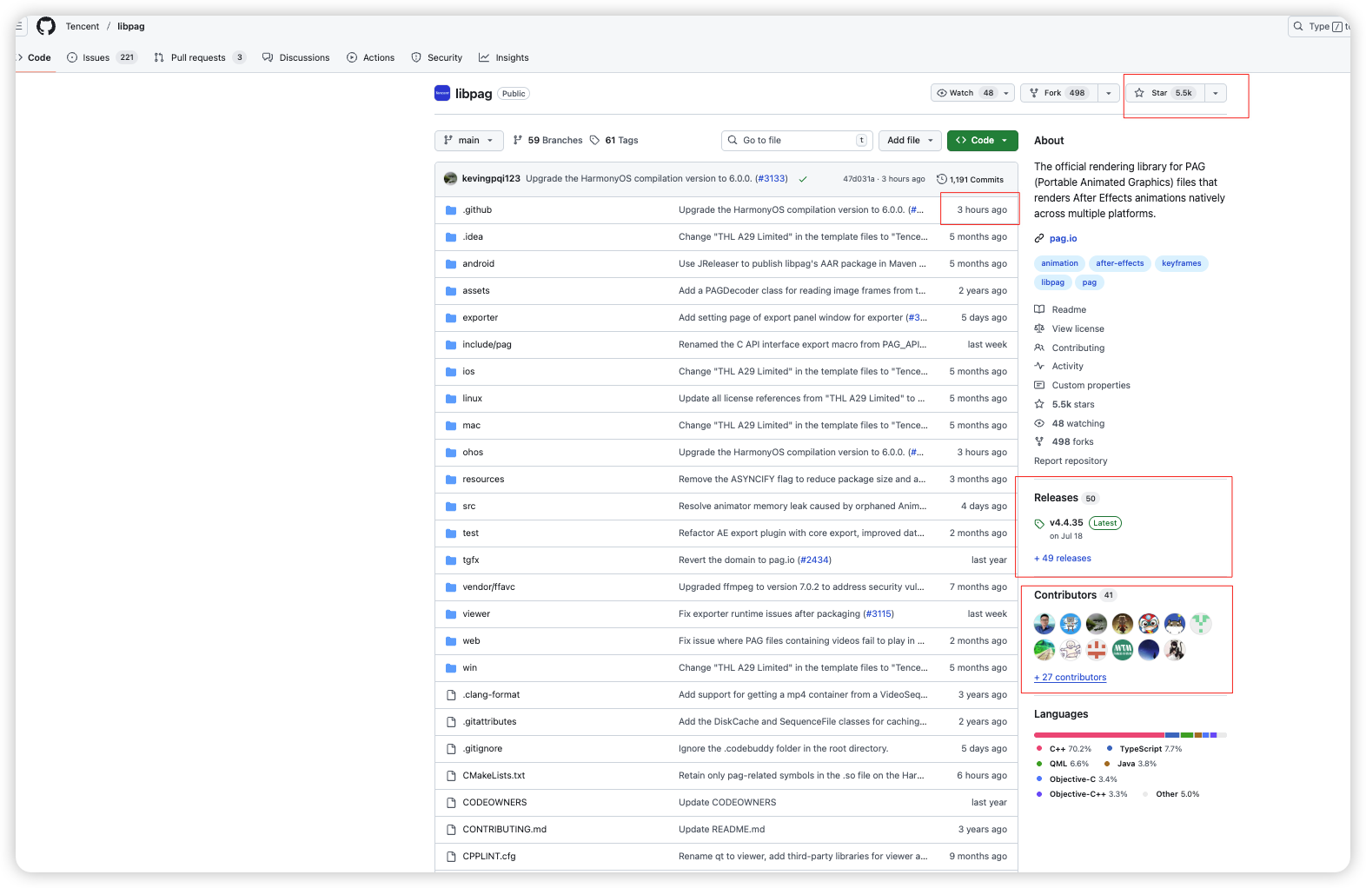
Task: Click the red C++ segment of language bar
Action: tap(1099, 735)
